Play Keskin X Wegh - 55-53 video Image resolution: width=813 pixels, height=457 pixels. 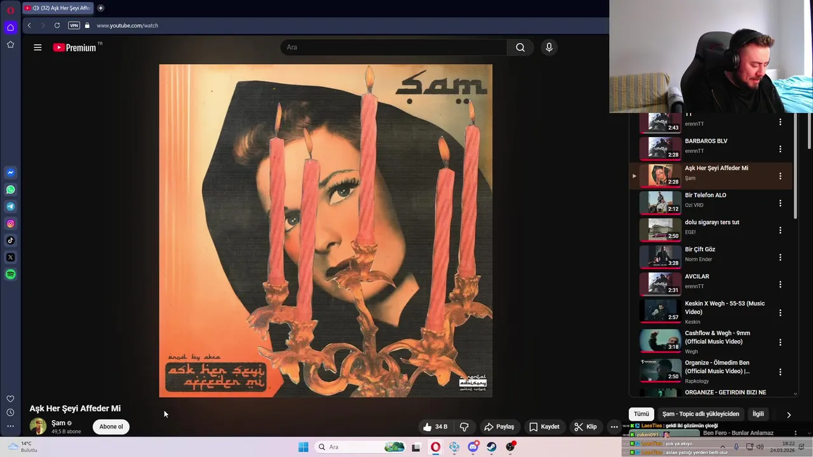click(711, 312)
